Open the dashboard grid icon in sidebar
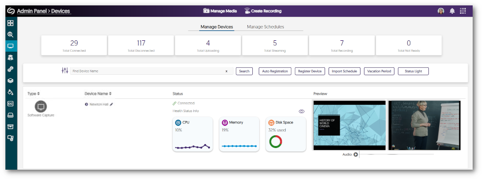The height and width of the screenshot is (179, 482). pyautogui.click(x=10, y=23)
